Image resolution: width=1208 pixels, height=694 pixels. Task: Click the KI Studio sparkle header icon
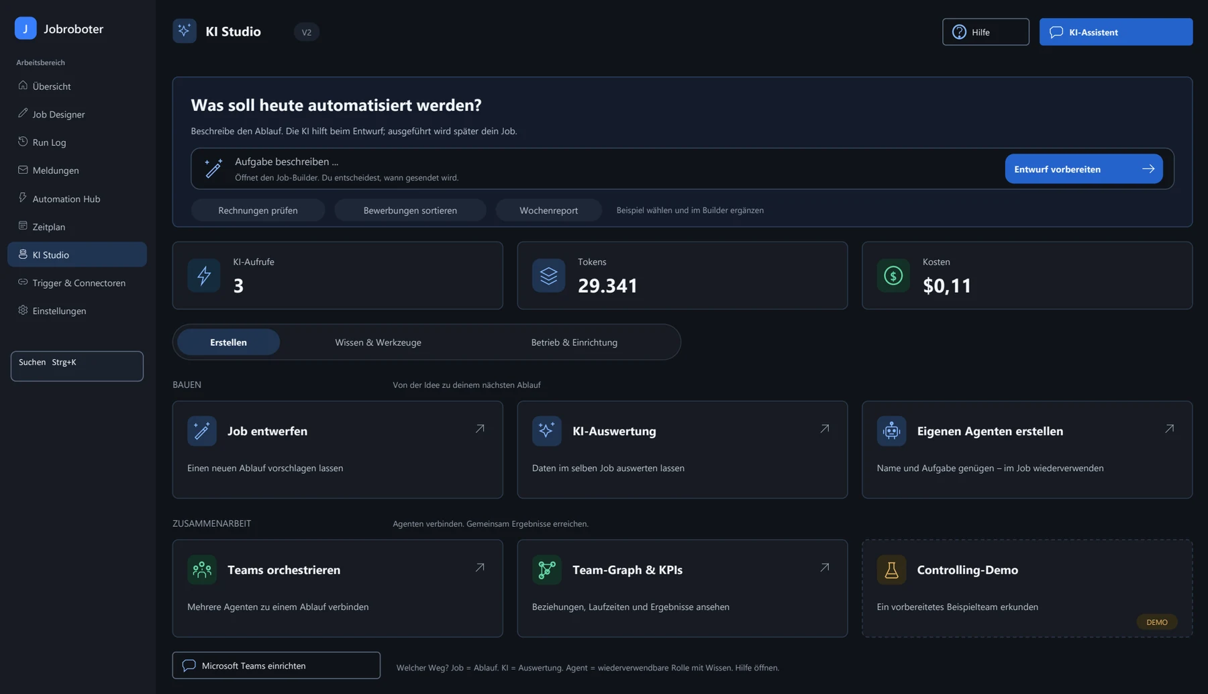[184, 31]
